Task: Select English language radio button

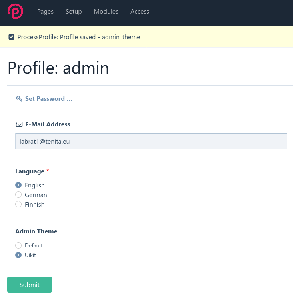Action: [18, 185]
